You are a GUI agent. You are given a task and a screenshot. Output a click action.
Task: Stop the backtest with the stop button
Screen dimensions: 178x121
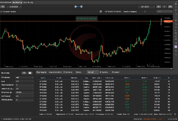[x=164, y=7]
